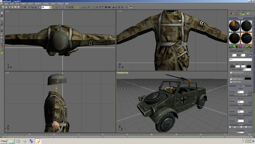The width and height of the screenshot is (255, 144).
Task: Click the gray plane preview shape icon
Action: [x=230, y=47]
